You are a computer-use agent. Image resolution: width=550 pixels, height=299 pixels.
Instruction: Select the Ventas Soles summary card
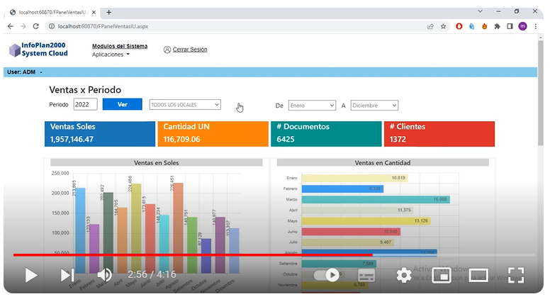click(100, 134)
